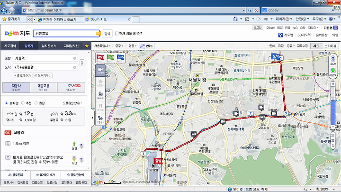Click the 즐겨찾기 favorites star in IE
The height and width of the screenshot is (192, 341).
click(4, 19)
